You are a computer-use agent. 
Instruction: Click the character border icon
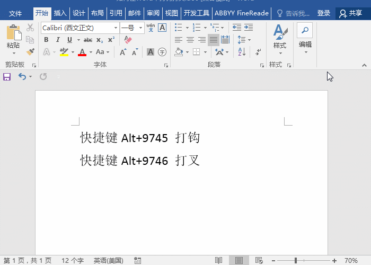[x=162, y=28]
